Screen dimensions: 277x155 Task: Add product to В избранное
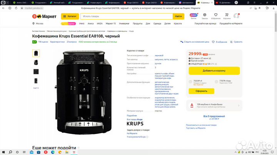[219, 42]
